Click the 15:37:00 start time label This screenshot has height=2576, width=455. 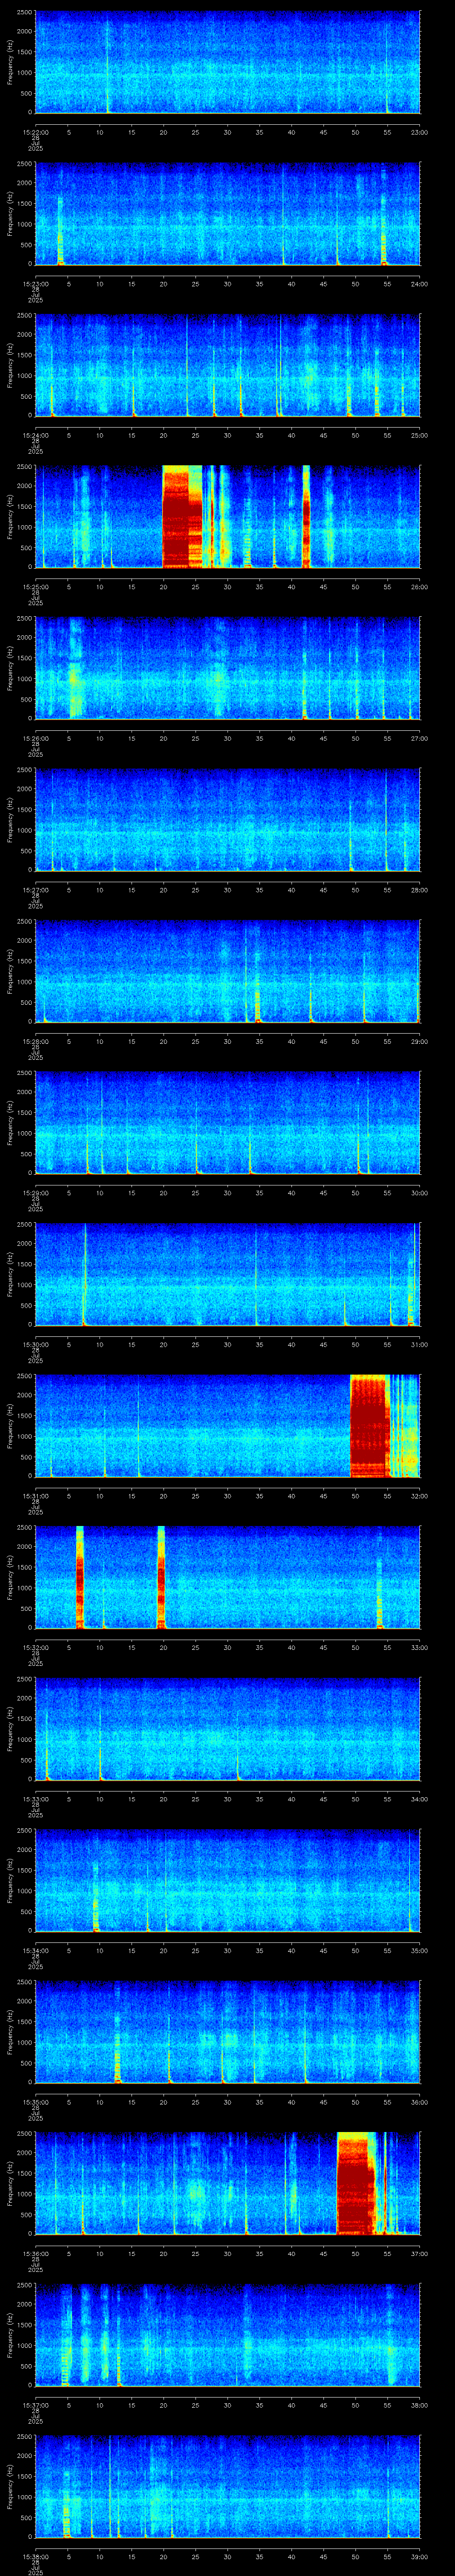click(x=35, y=2405)
